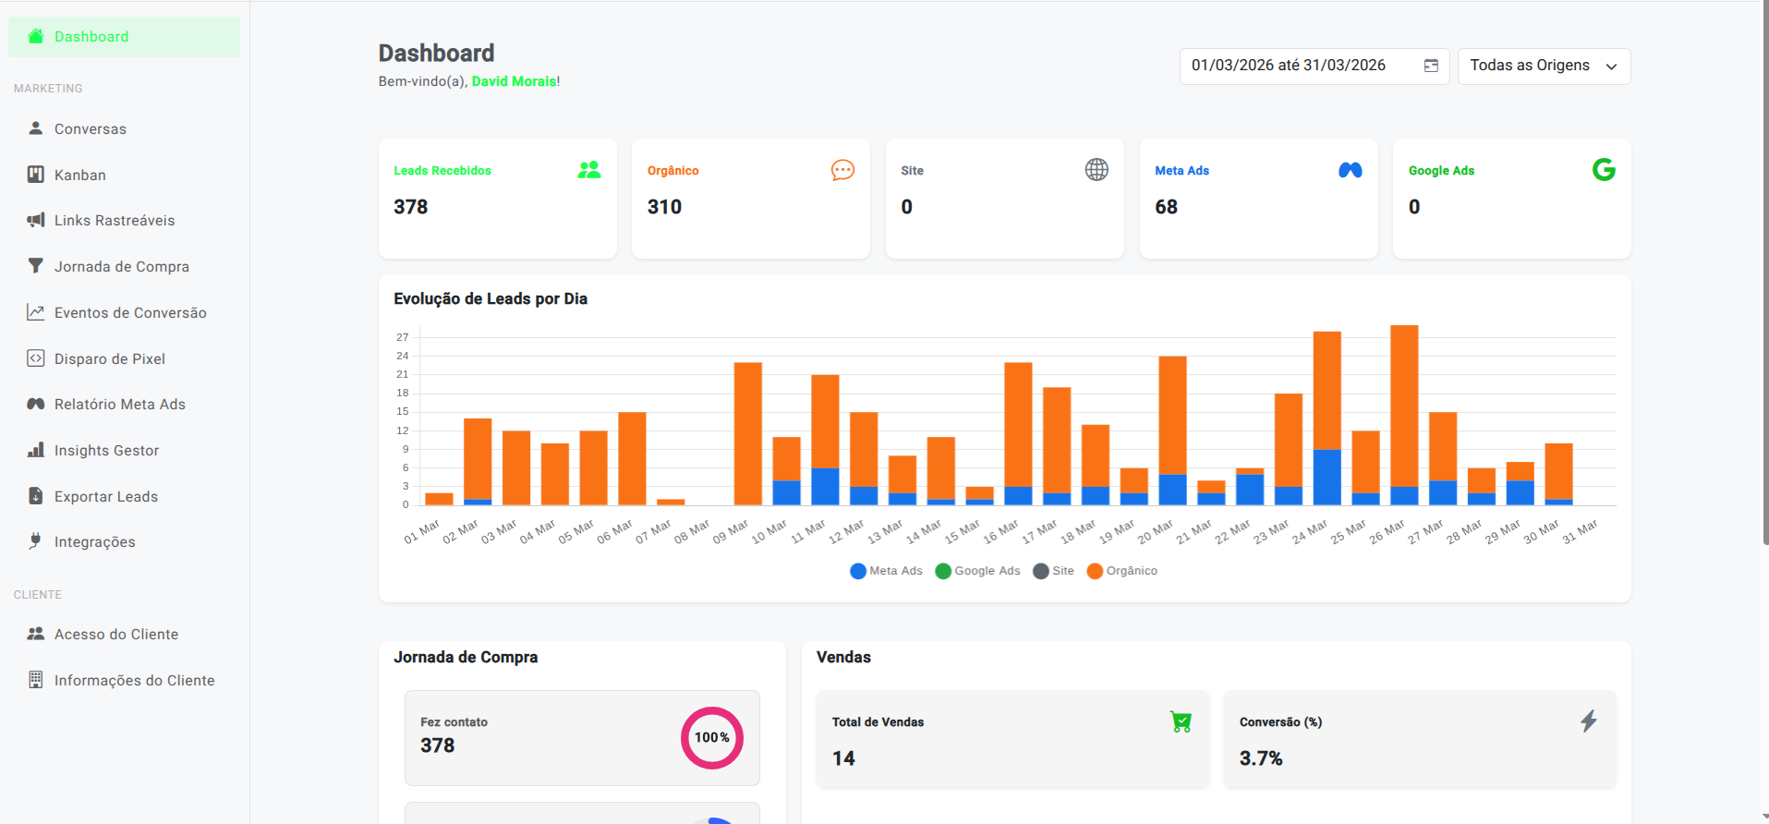Click the 24 Mar bar in chart
The image size is (1769, 824).
[x=1327, y=418]
